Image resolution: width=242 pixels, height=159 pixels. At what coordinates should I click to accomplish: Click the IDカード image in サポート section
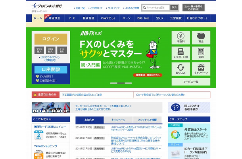175,153
